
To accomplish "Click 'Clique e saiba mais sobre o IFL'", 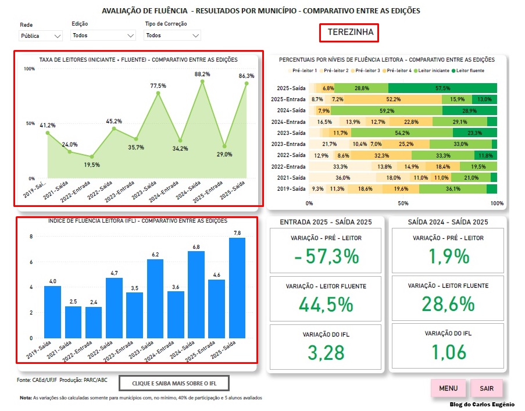I will [174, 383].
